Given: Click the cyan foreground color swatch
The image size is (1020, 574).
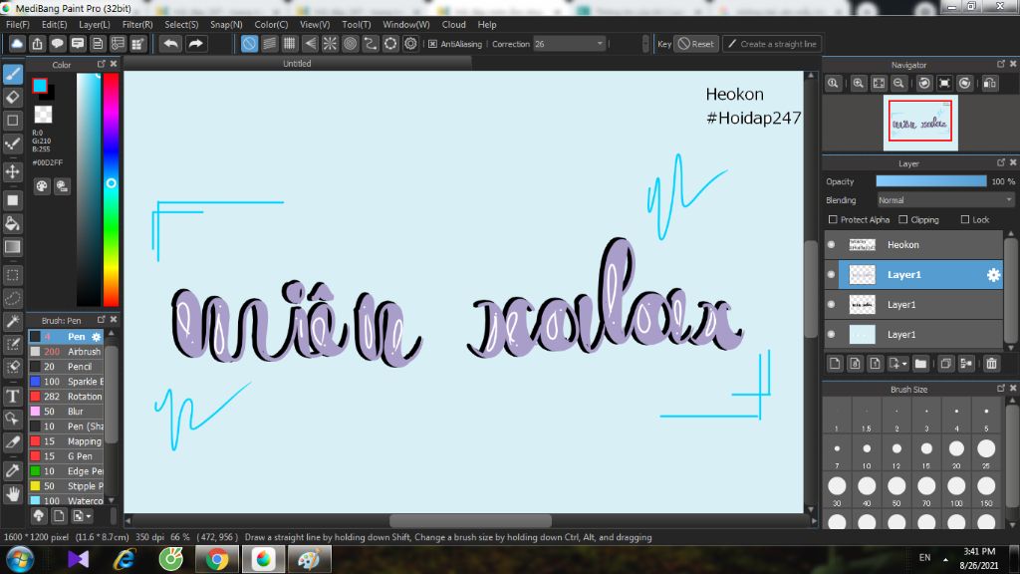Looking at the screenshot, I should coord(40,86).
